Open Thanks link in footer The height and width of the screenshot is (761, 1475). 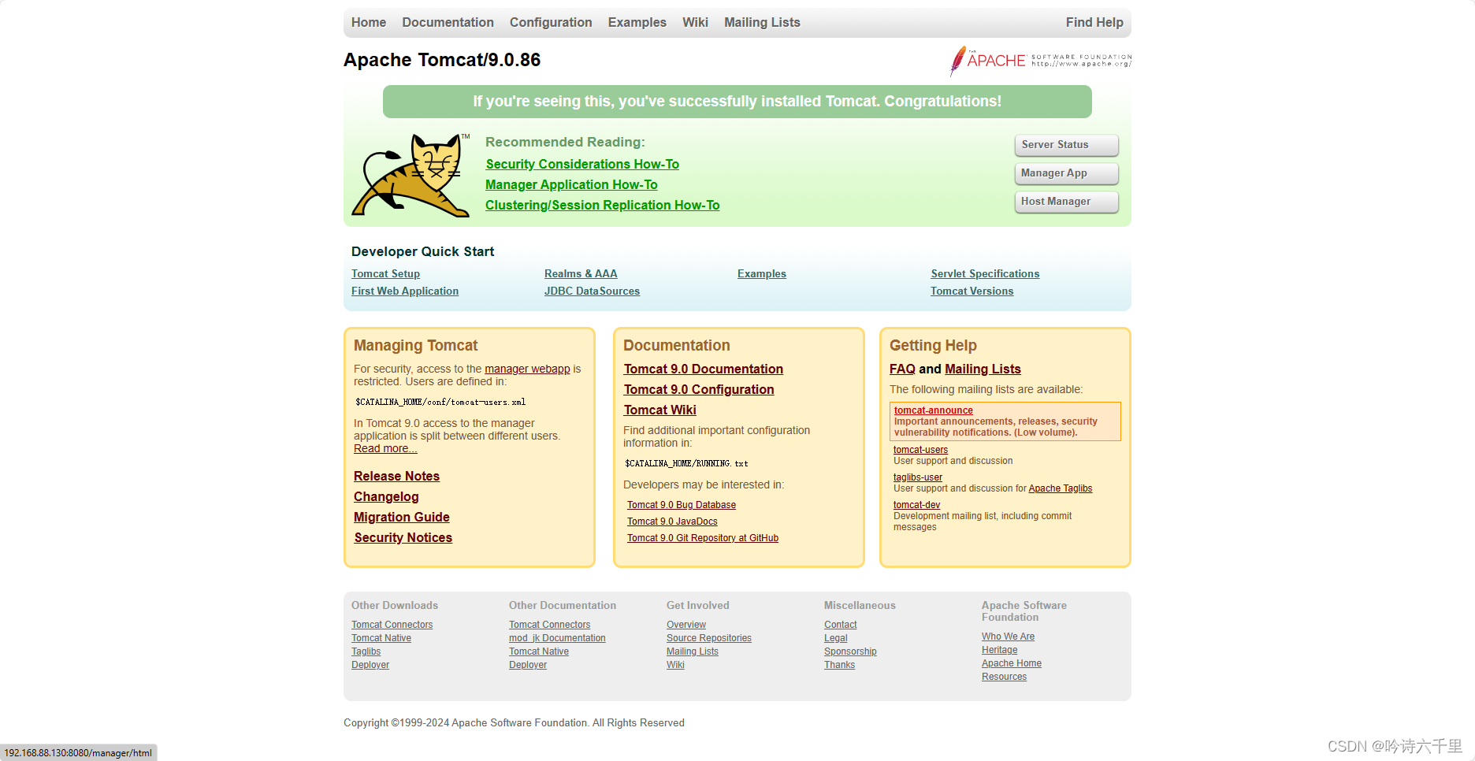(839, 665)
